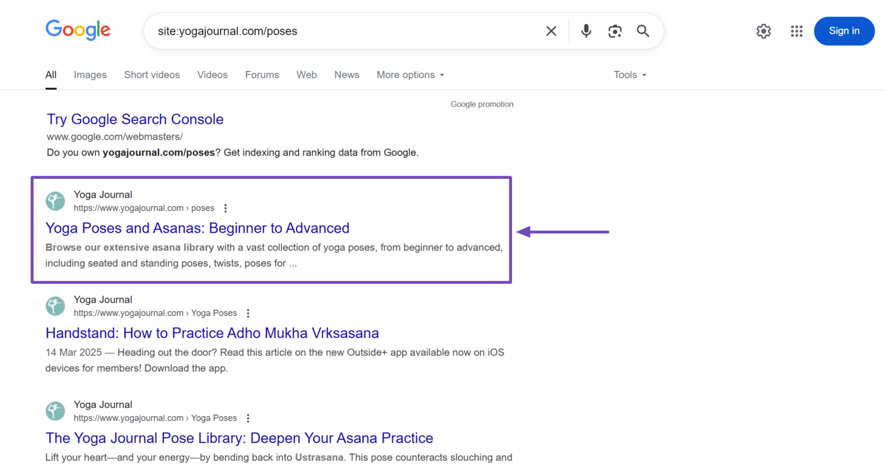Switch to the Images tab
The height and width of the screenshot is (466, 885).
90,75
